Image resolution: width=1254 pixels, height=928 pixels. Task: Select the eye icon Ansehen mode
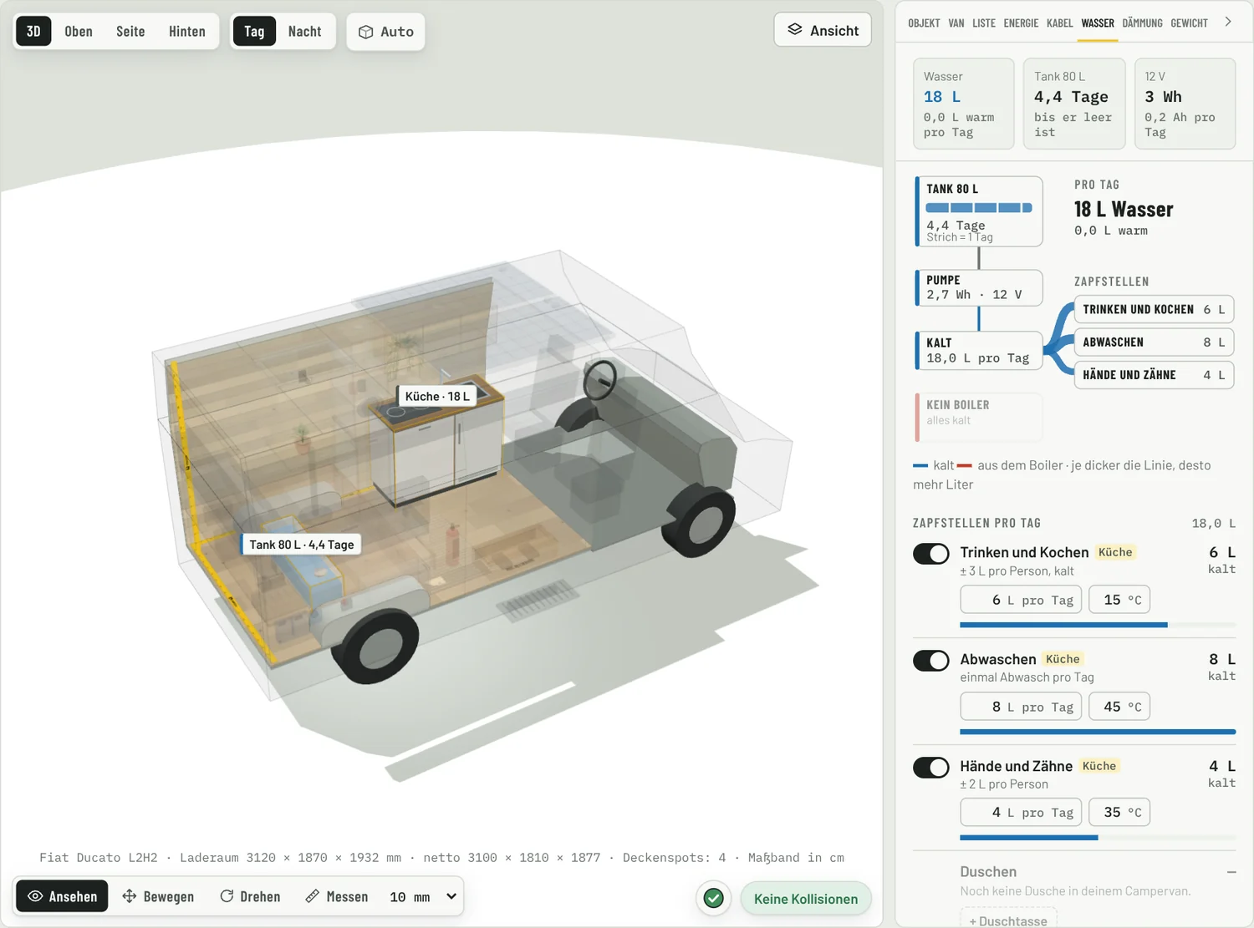point(35,896)
